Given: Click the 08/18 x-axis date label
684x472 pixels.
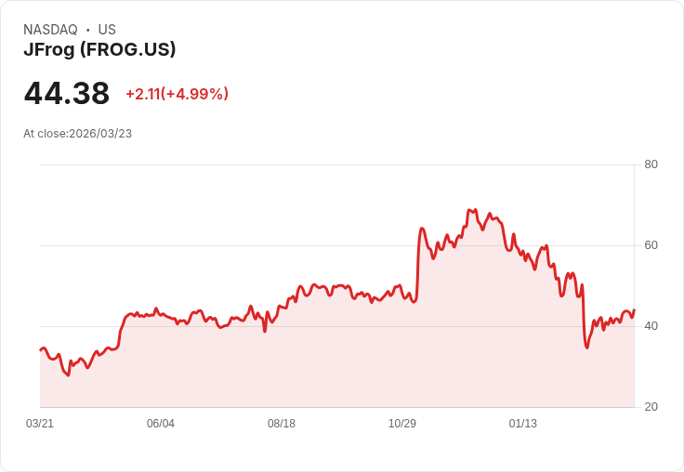Looking at the screenshot, I should [282, 424].
